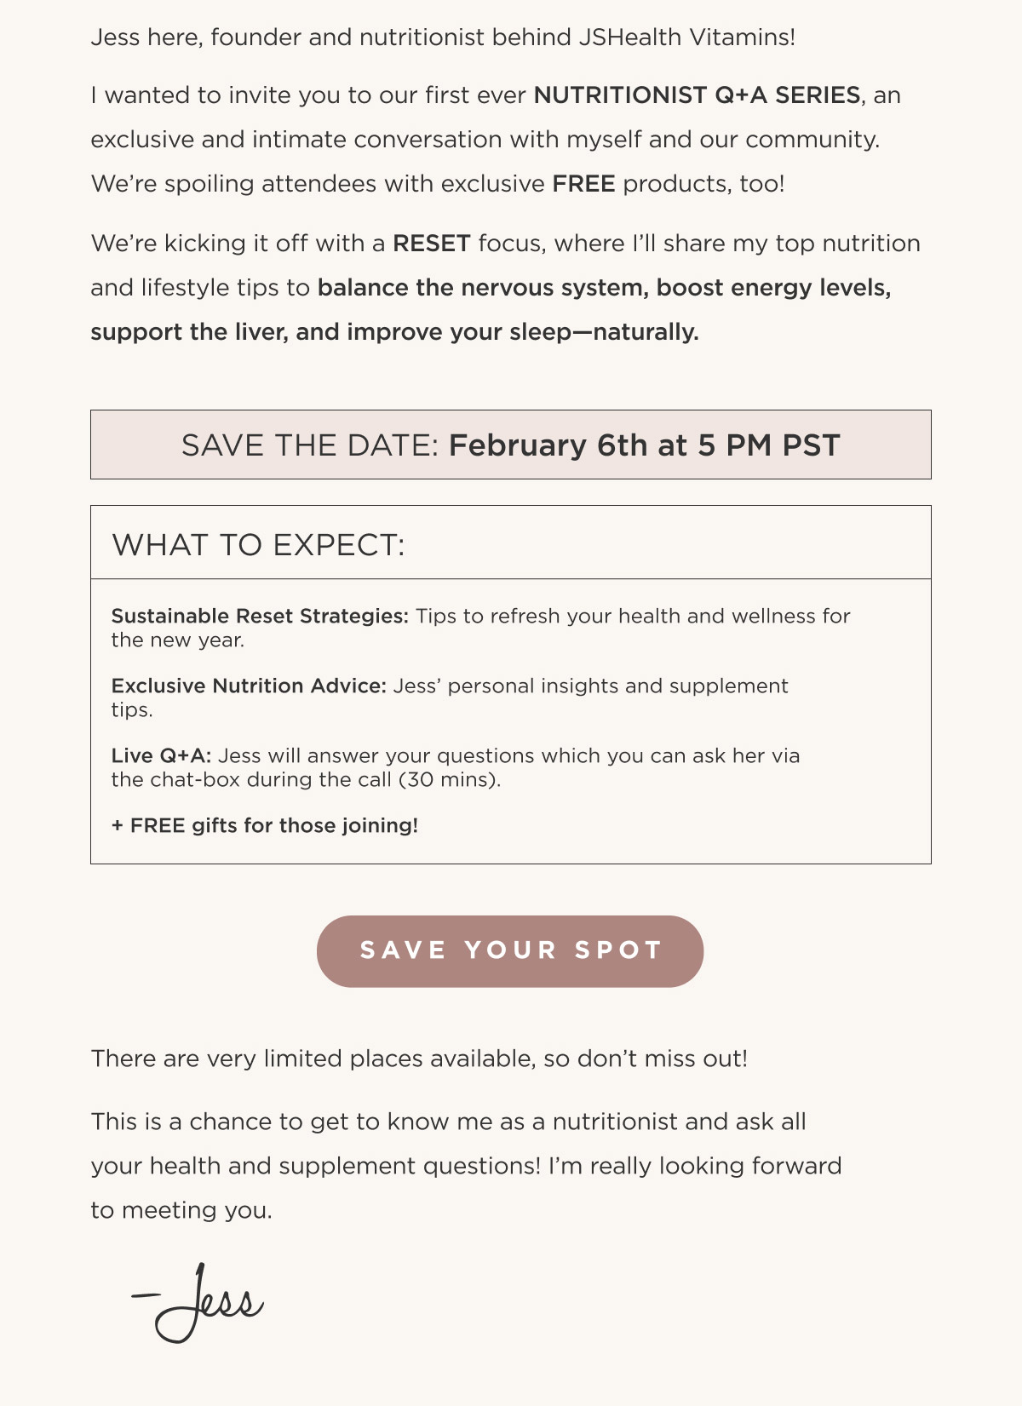Click the greeting line mentioning JSHealth Vitamins

[x=443, y=37]
